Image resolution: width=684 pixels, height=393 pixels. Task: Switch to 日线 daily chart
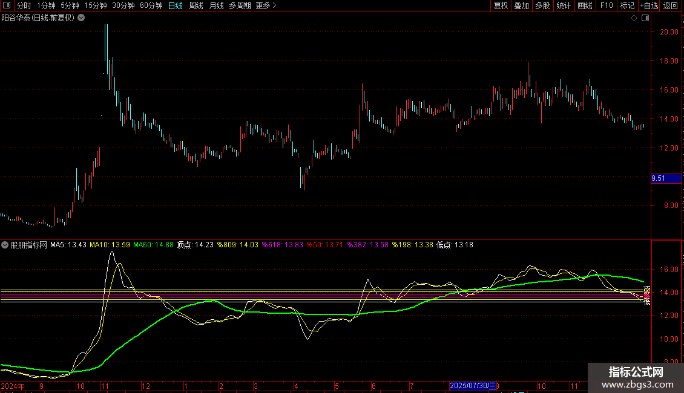click(176, 5)
